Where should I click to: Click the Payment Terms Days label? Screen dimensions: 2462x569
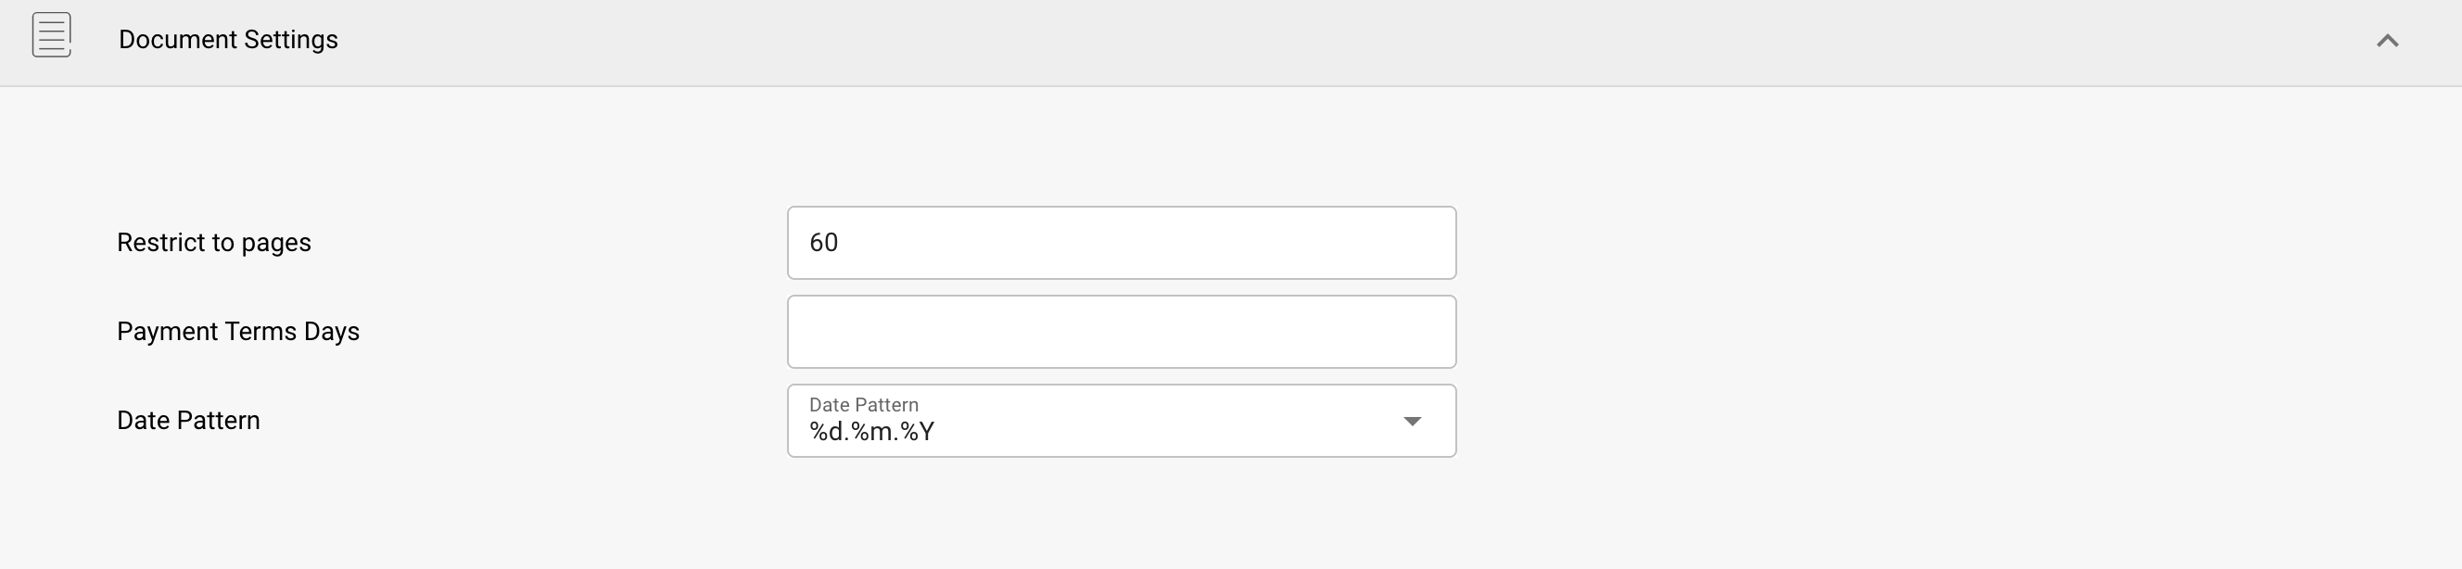coord(238,331)
